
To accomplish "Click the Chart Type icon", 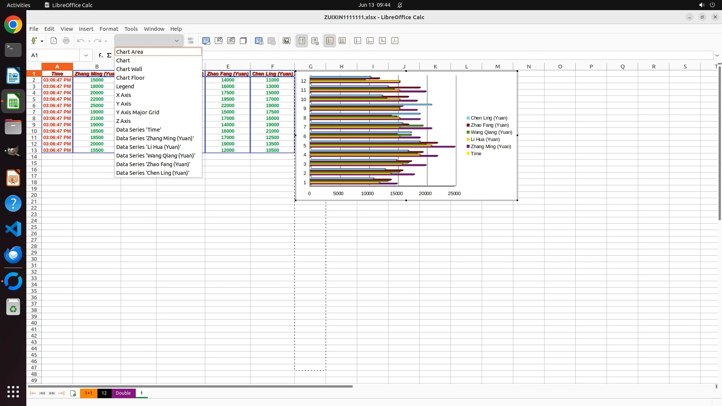I will tap(206, 41).
